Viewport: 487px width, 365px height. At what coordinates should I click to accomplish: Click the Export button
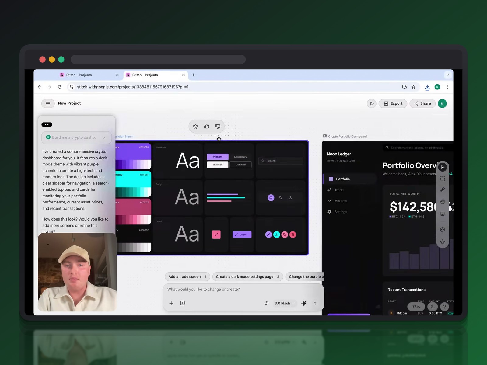(393, 103)
